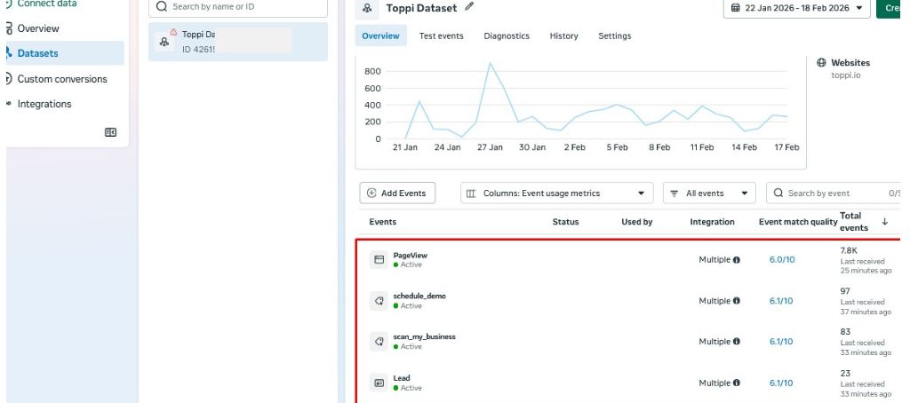Select Custom conversions in the sidebar
The image size is (910, 403).
click(61, 79)
